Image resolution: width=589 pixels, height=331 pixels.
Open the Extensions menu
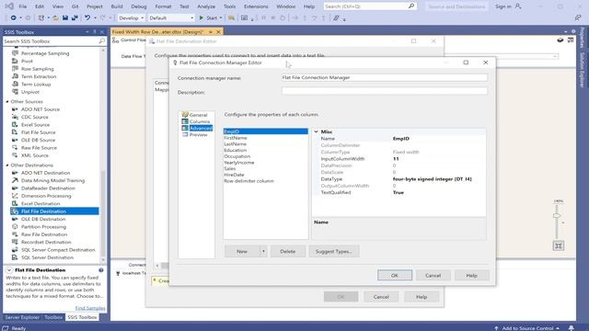(x=256, y=6)
